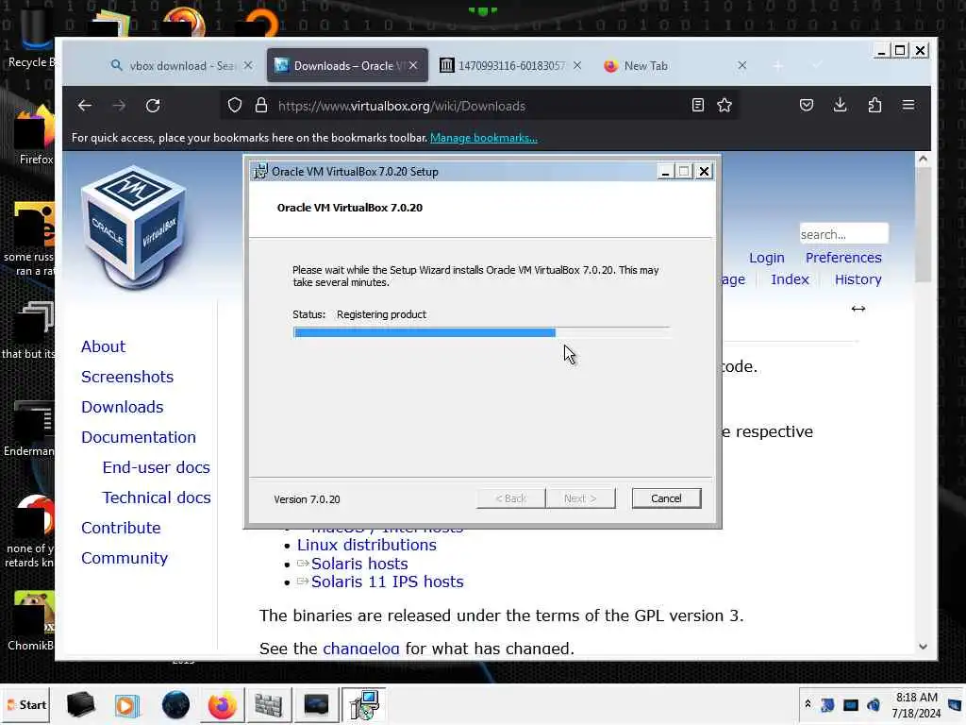Image resolution: width=966 pixels, height=725 pixels.
Task: Bookmark this page with the star icon
Action: pyautogui.click(x=724, y=106)
